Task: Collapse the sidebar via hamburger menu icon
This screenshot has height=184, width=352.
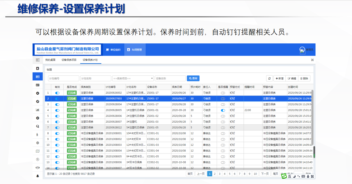Action: tap(38, 60)
